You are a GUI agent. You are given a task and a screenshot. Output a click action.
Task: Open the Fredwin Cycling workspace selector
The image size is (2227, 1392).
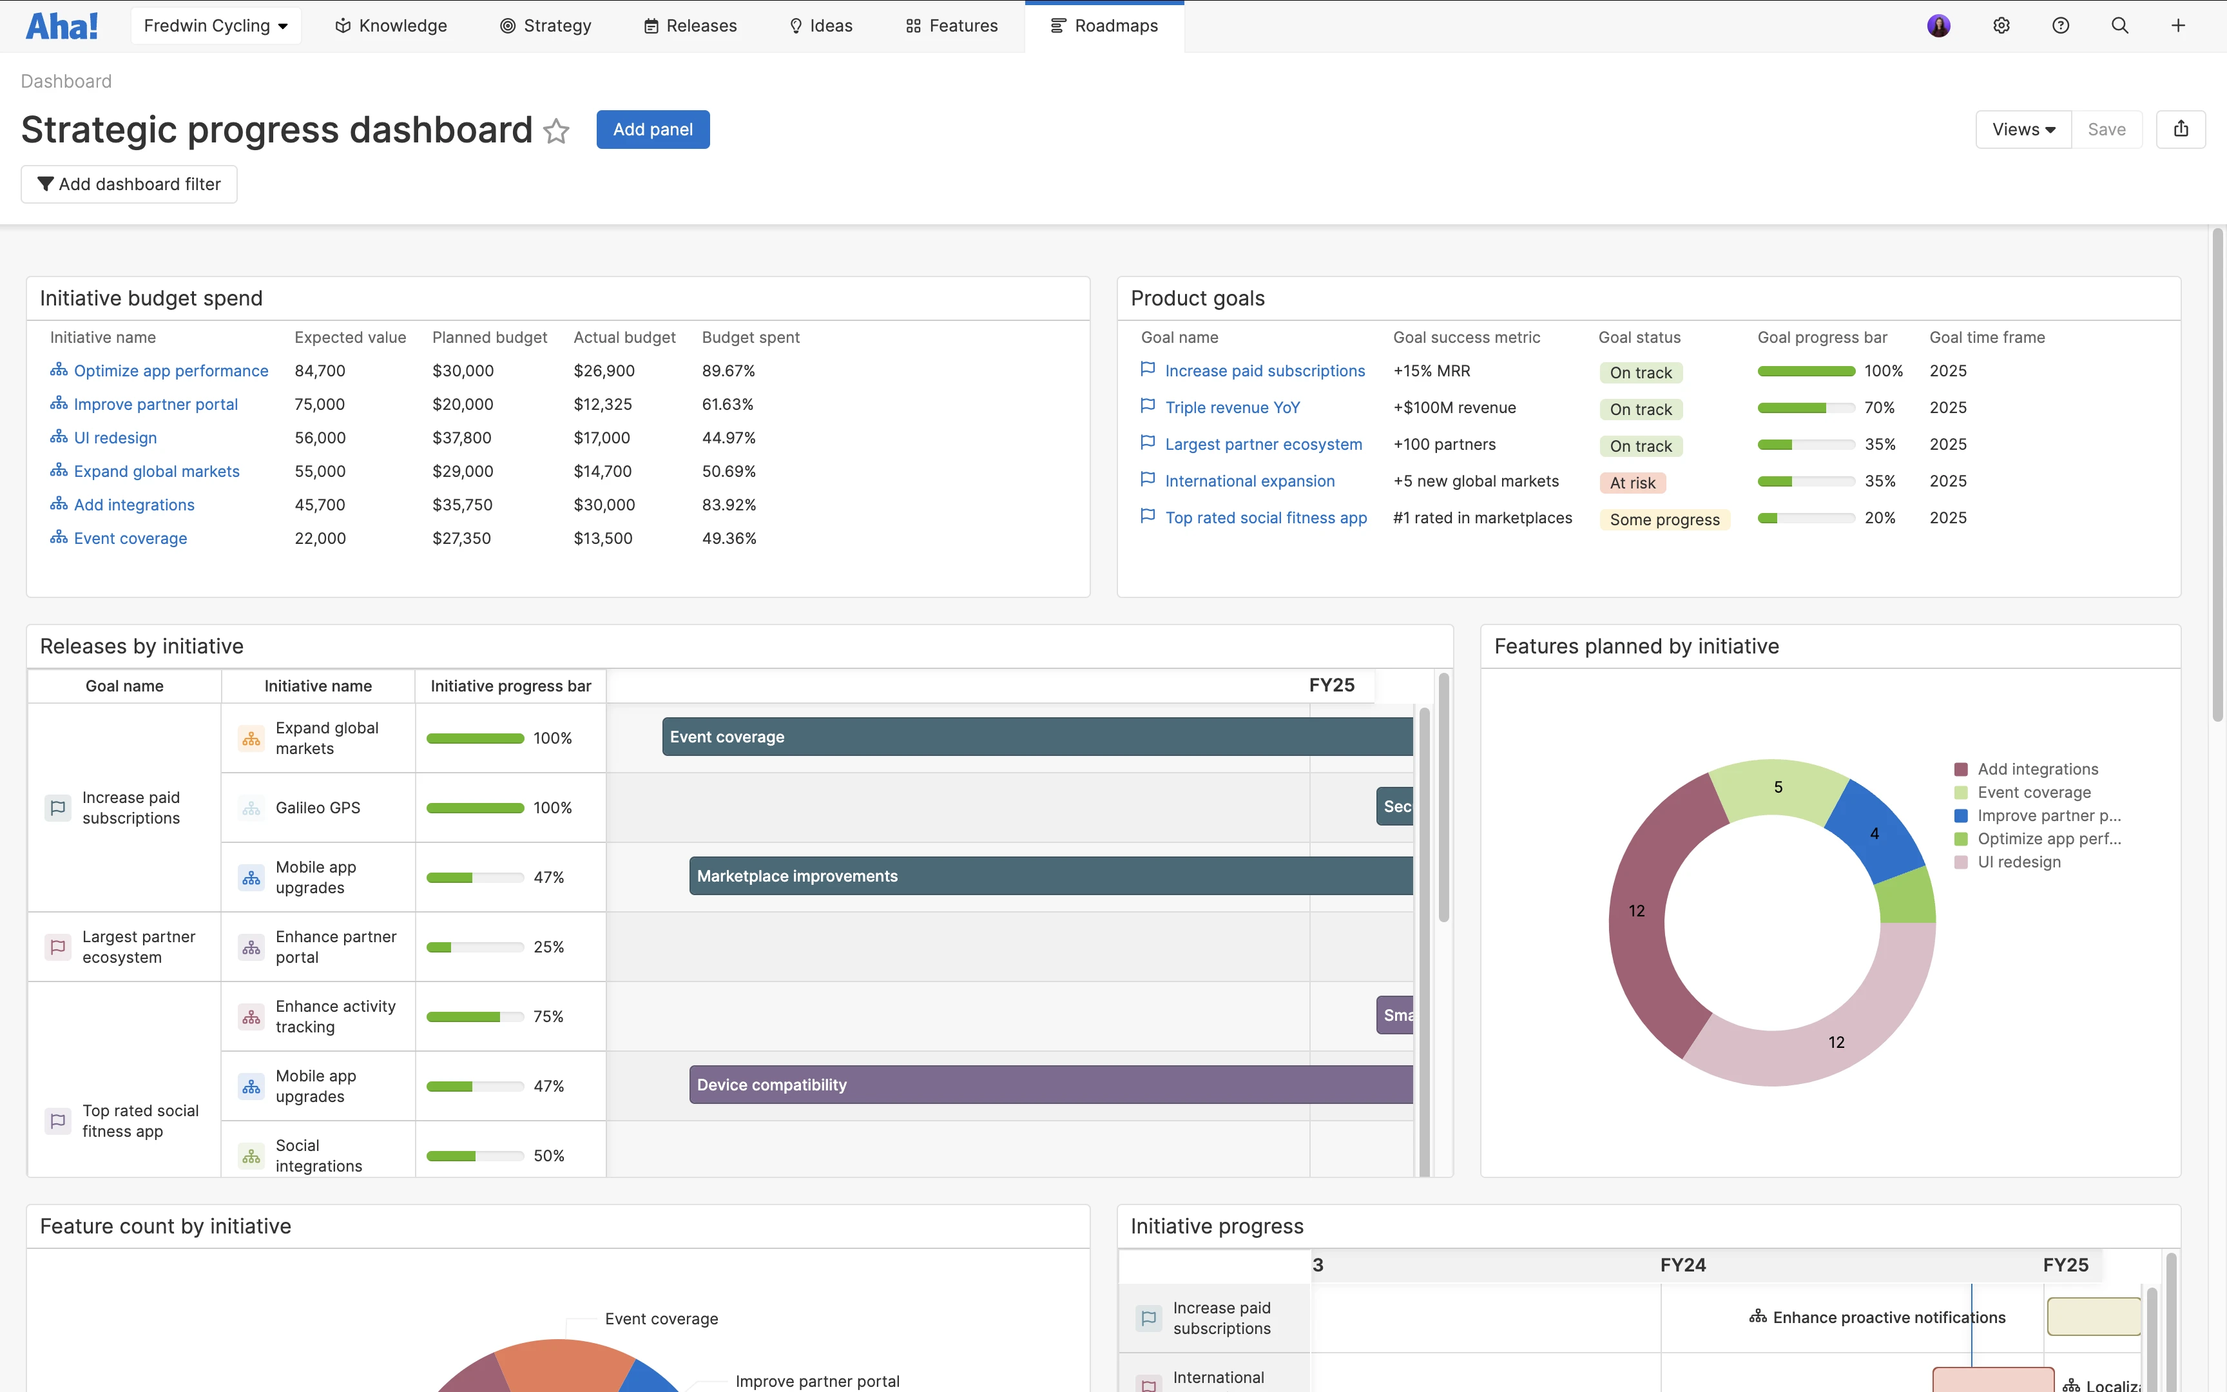pos(215,25)
